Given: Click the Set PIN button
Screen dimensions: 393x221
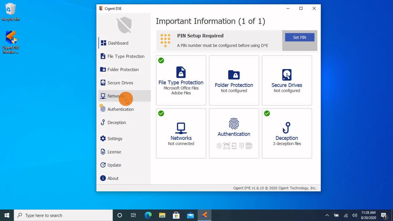Looking at the screenshot, I should pyautogui.click(x=299, y=37).
